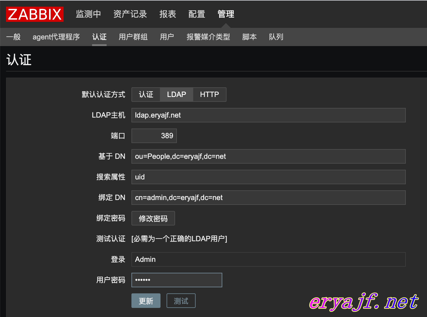Select the 认证 submenu tab
Screen dimensions: 427x317
pos(99,37)
